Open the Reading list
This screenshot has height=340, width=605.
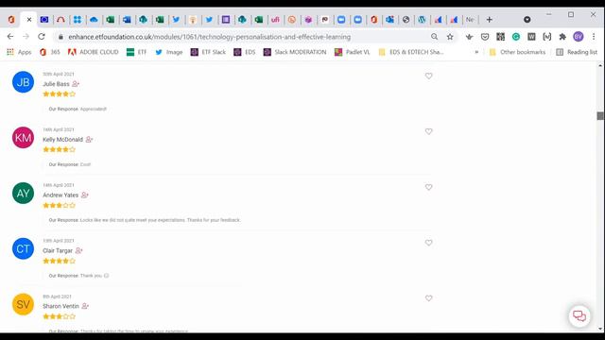[577, 52]
